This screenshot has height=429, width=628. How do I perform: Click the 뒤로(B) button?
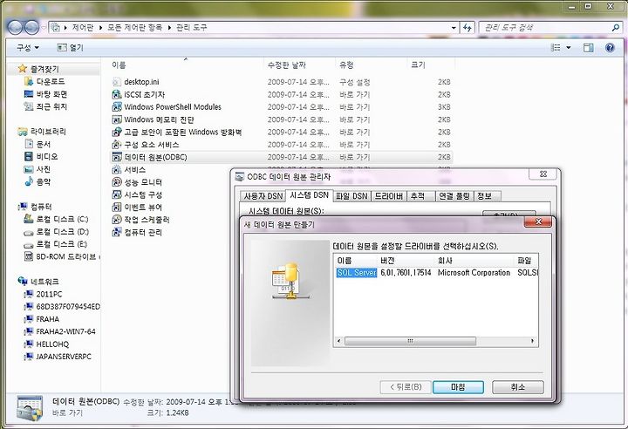pos(406,387)
